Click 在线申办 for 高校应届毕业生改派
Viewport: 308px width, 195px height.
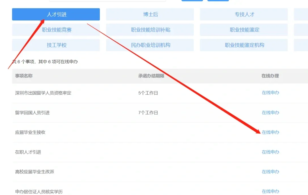tap(270, 171)
